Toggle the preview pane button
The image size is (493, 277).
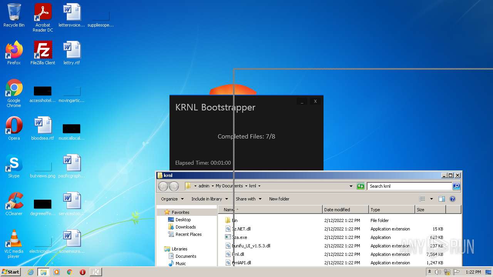[x=442, y=199]
